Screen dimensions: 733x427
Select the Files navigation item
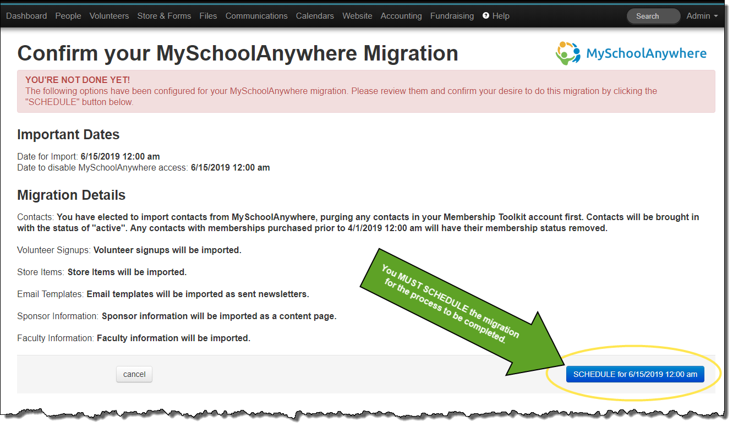coord(208,16)
